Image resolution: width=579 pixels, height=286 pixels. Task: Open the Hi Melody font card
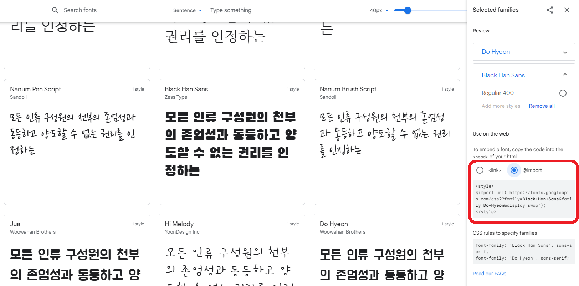point(232,250)
